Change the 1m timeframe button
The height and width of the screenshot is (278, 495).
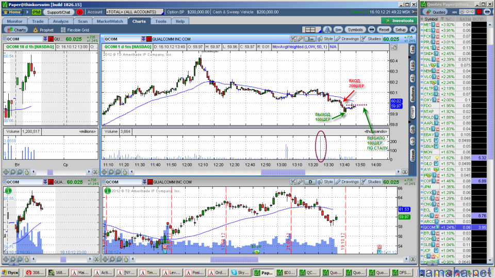[x=310, y=39]
